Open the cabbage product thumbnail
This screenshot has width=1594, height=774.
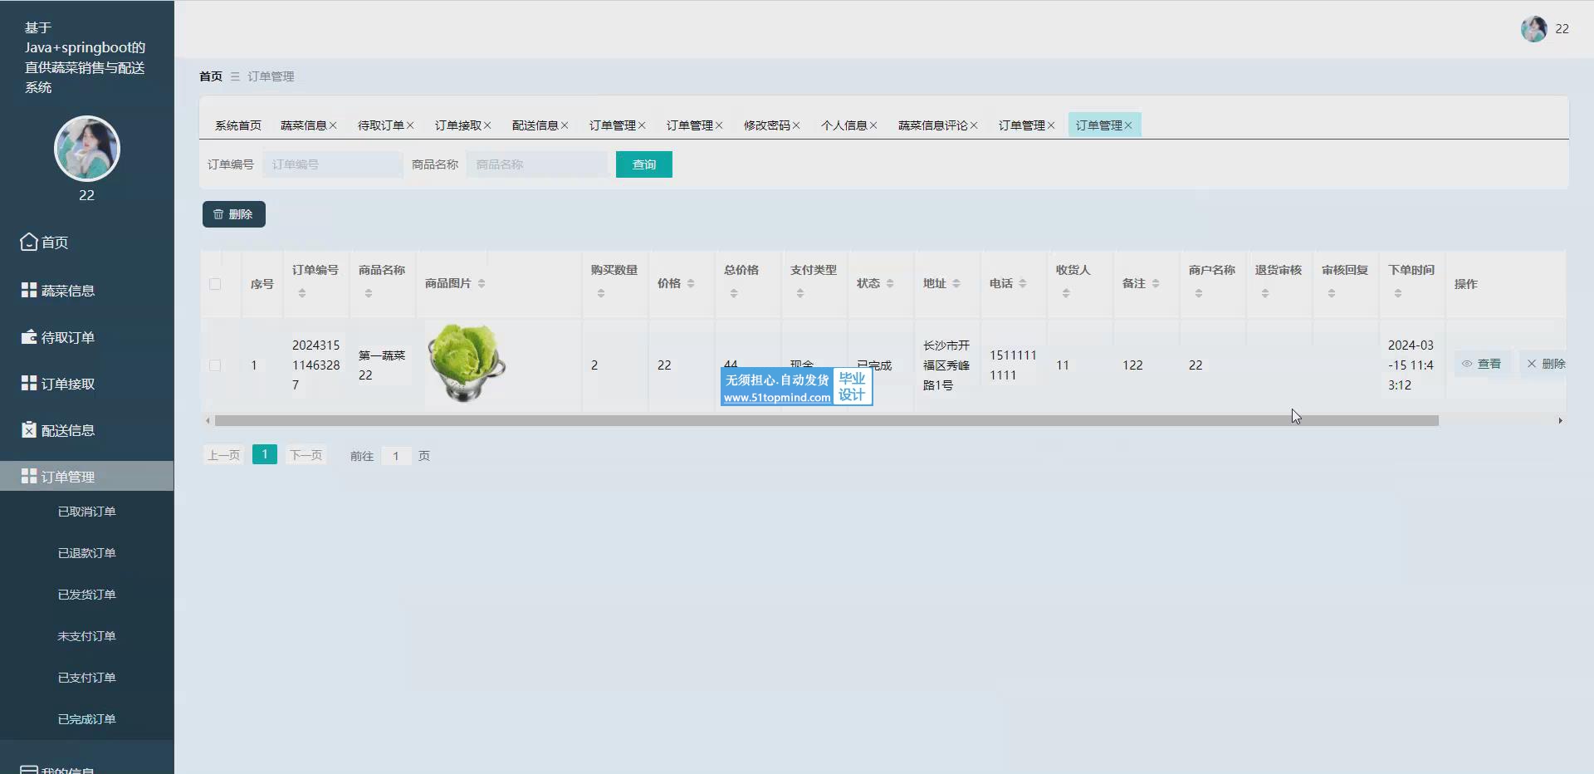[x=467, y=363]
